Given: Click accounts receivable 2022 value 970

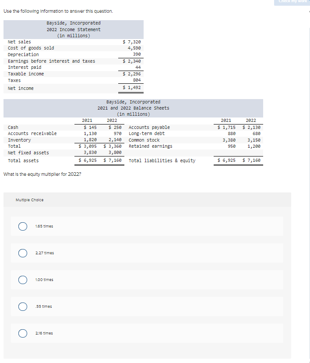Looking at the screenshot, I should coord(117,134).
